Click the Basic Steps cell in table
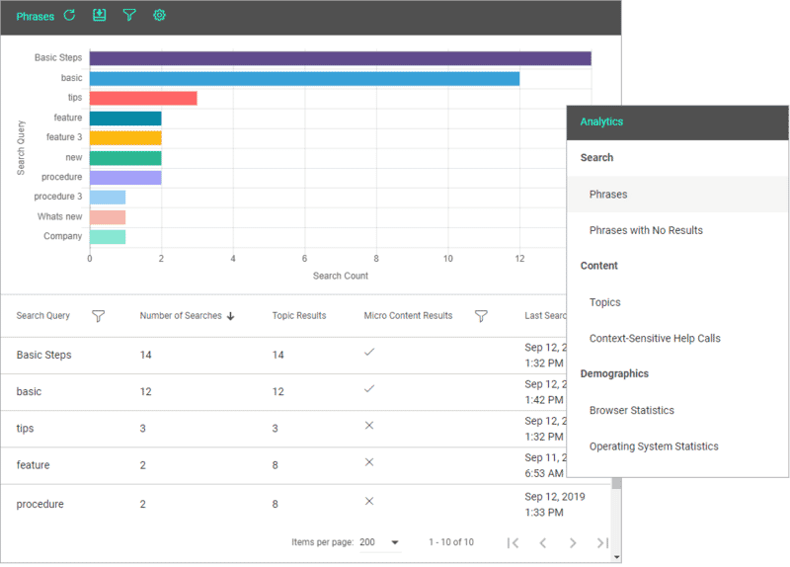790x567 pixels. click(43, 355)
